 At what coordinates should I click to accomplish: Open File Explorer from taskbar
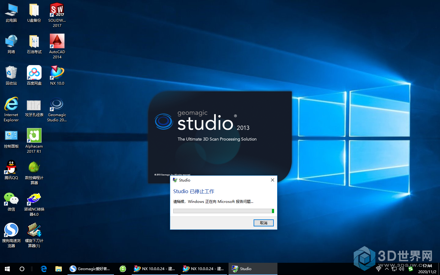coord(58,269)
